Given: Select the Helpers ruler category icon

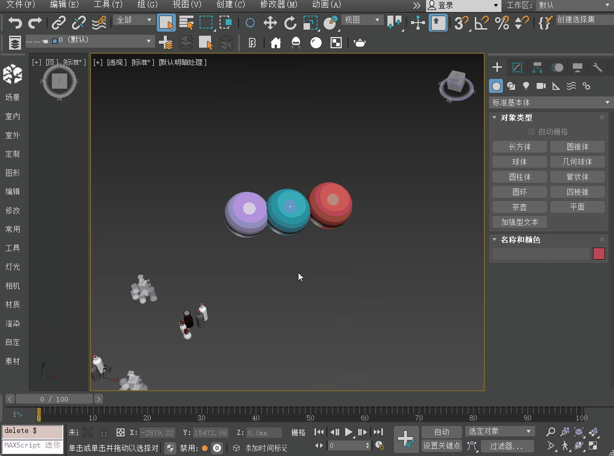Looking at the screenshot, I should click(x=556, y=86).
